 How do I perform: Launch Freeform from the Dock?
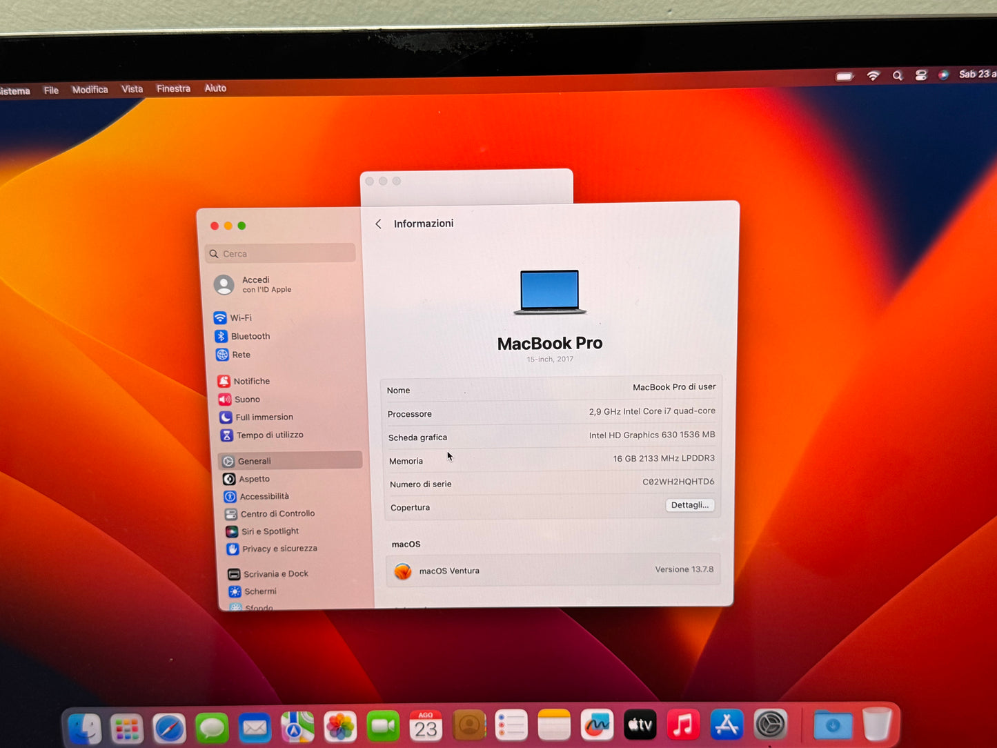pos(598,725)
